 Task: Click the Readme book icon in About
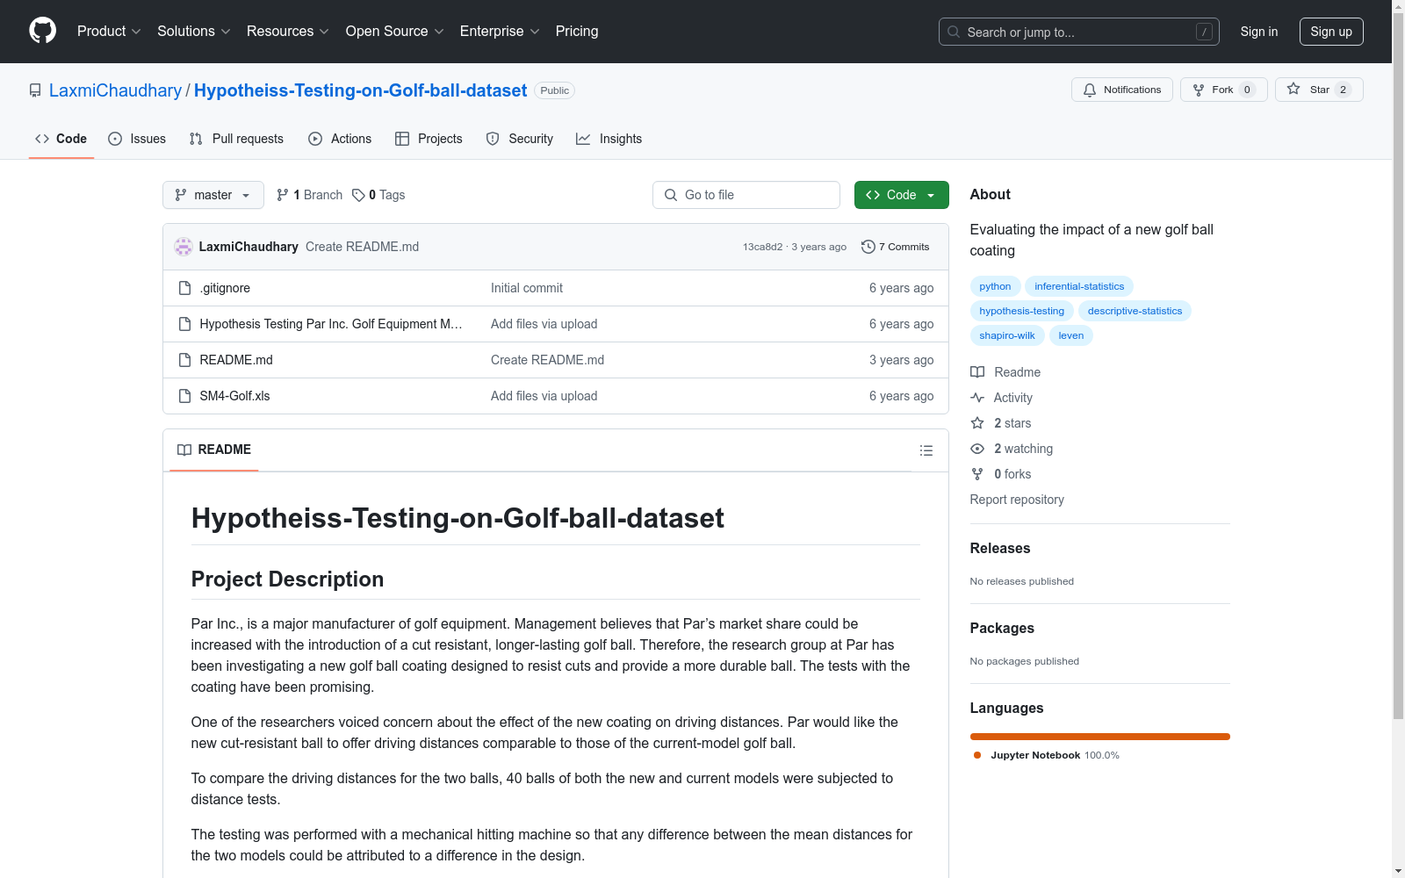pyautogui.click(x=977, y=372)
